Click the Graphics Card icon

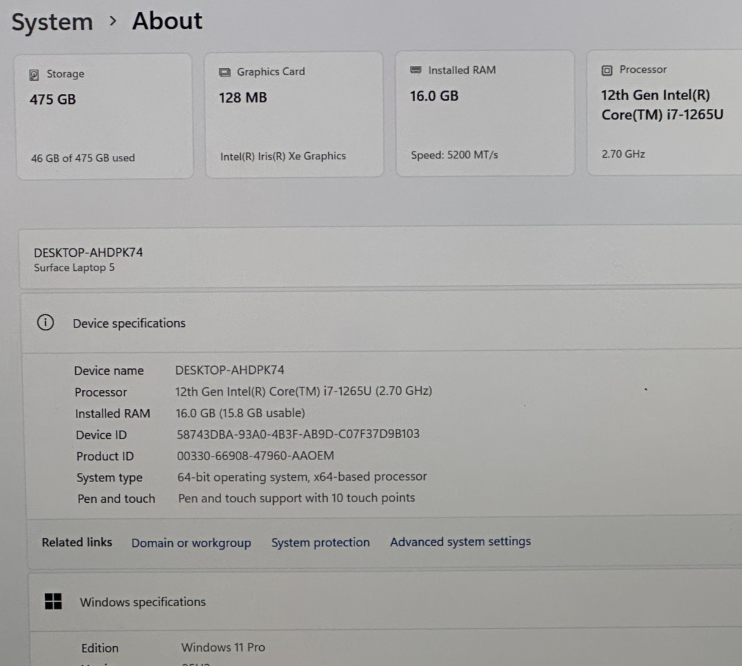pyautogui.click(x=224, y=72)
